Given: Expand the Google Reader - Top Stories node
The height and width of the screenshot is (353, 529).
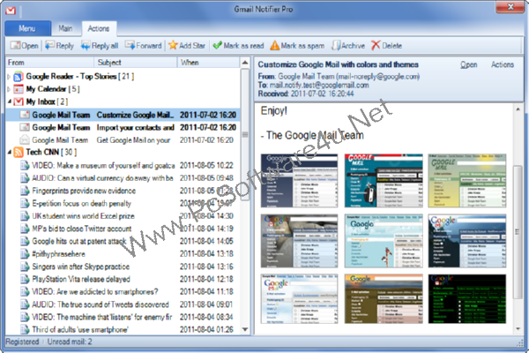Looking at the screenshot, I should [9, 77].
